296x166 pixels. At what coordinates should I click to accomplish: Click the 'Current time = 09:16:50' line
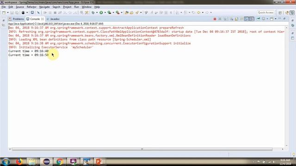pyautogui.click(x=29, y=55)
